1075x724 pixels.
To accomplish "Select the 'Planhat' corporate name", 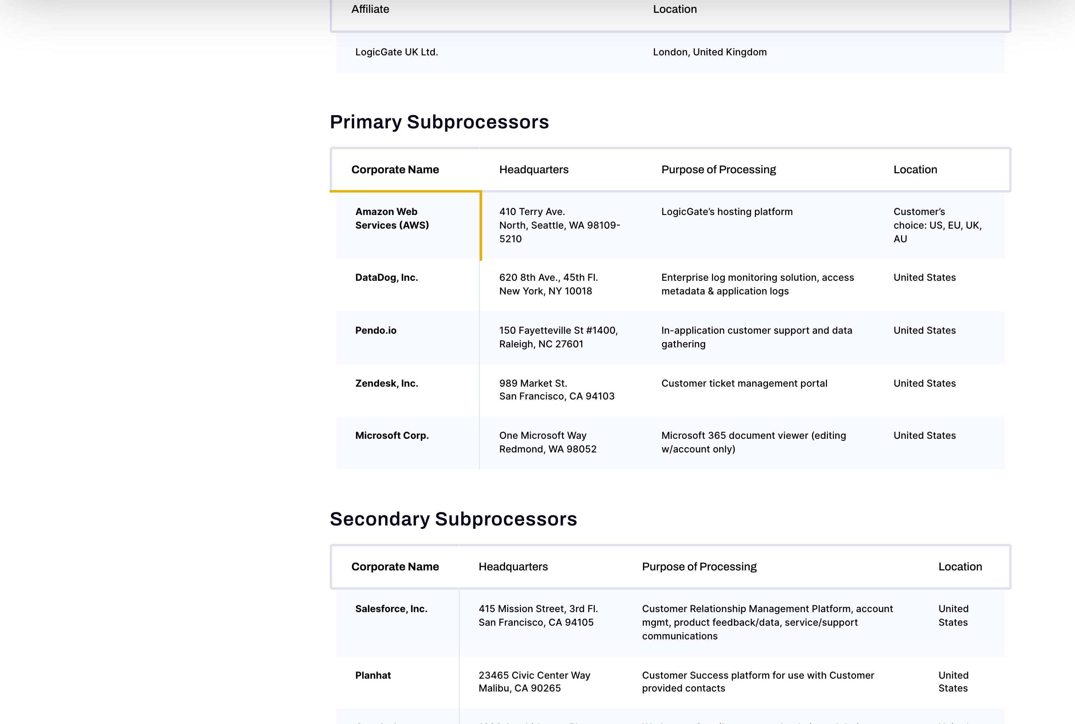I will pyautogui.click(x=373, y=675).
